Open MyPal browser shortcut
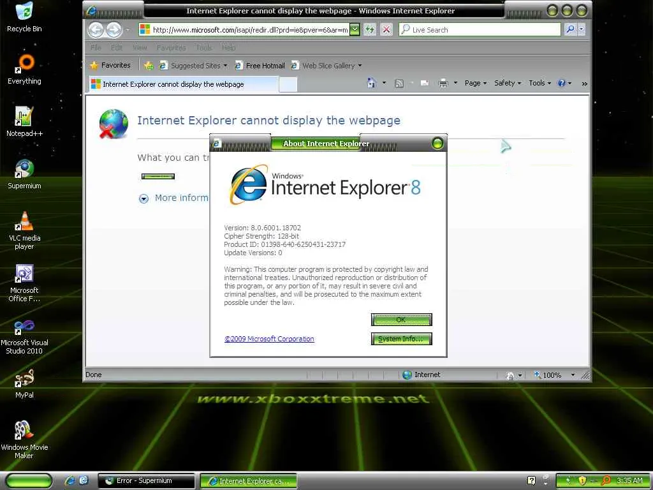 pos(24,383)
